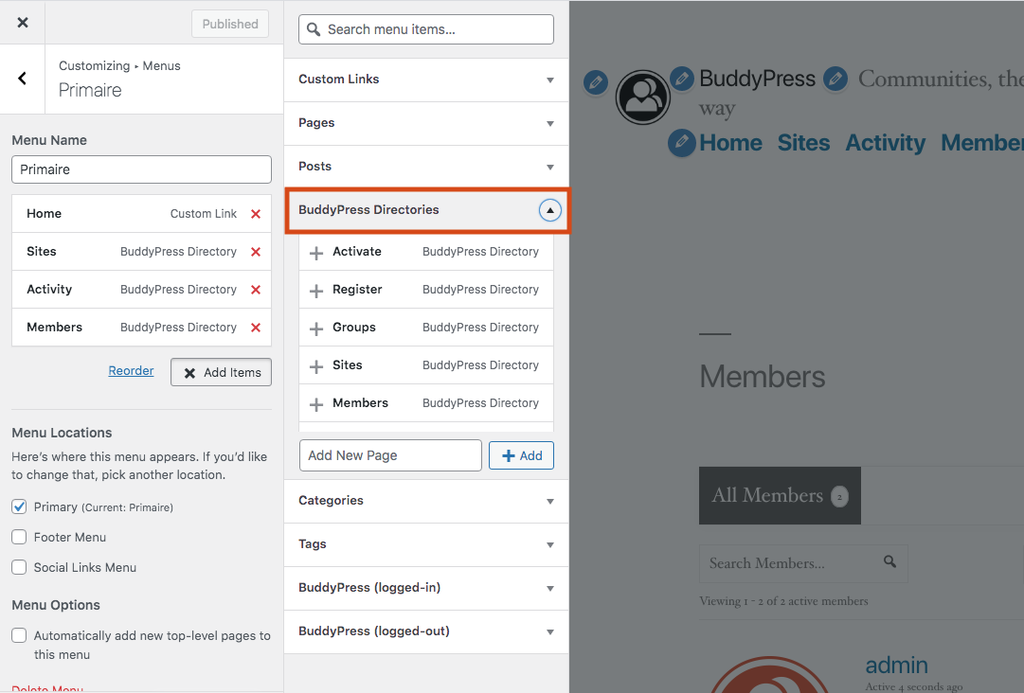The width and height of the screenshot is (1024, 693).
Task: Collapse the BuddyPress Directories section
Action: (550, 210)
